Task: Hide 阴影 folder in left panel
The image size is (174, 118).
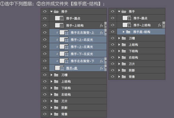Action: click(45, 107)
